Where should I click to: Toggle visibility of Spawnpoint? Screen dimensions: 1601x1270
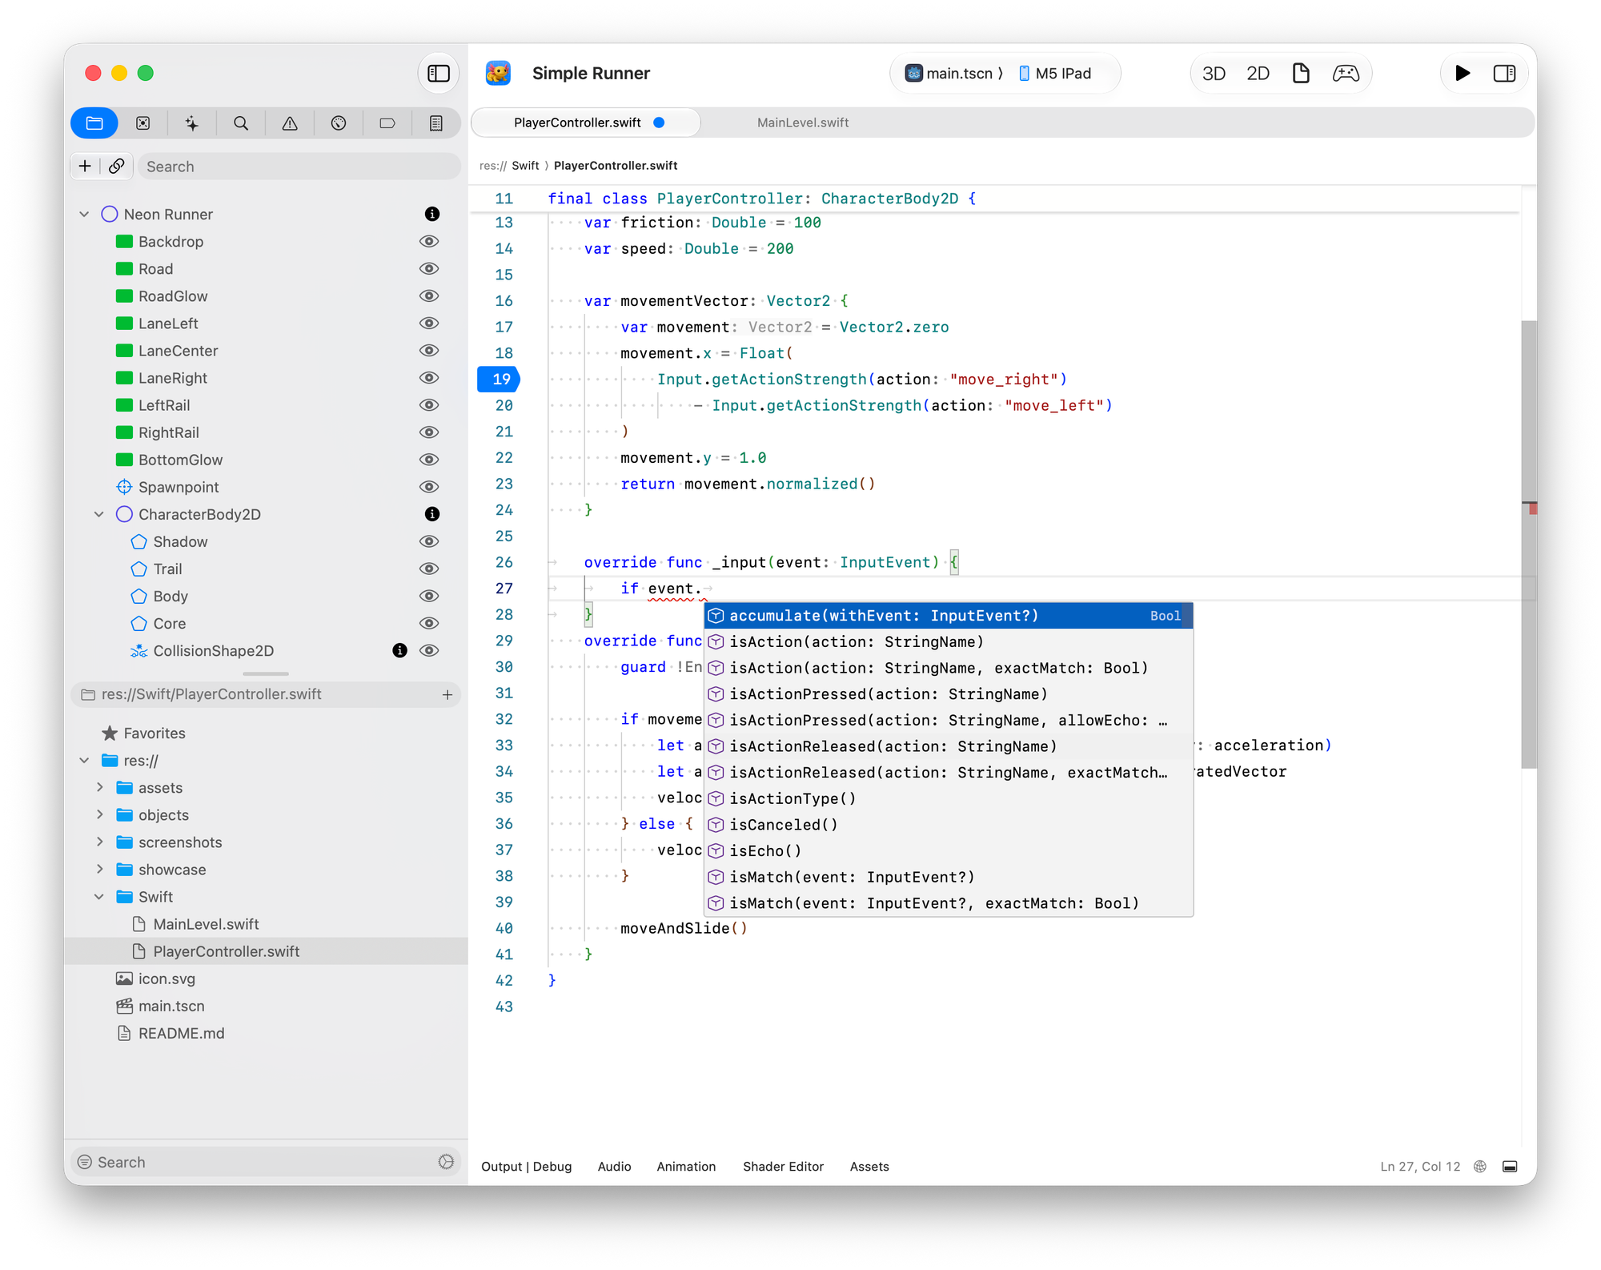click(429, 487)
